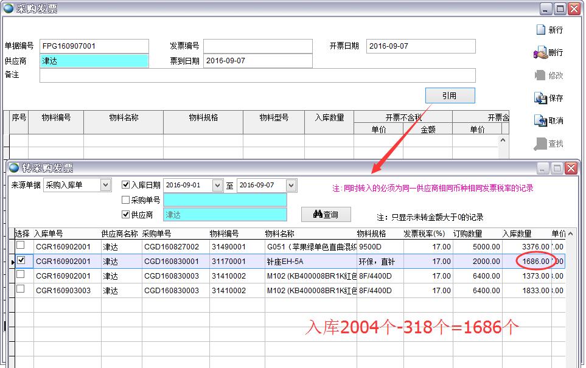Click the 保存 (save) icon
The height and width of the screenshot is (368, 586).
click(540, 98)
